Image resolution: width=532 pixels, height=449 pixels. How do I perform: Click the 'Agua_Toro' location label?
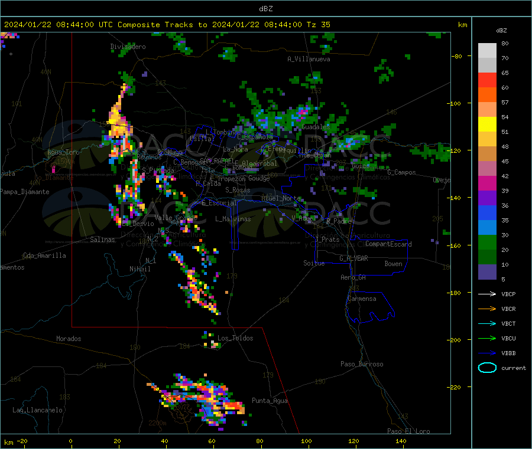pyautogui.click(x=63, y=152)
